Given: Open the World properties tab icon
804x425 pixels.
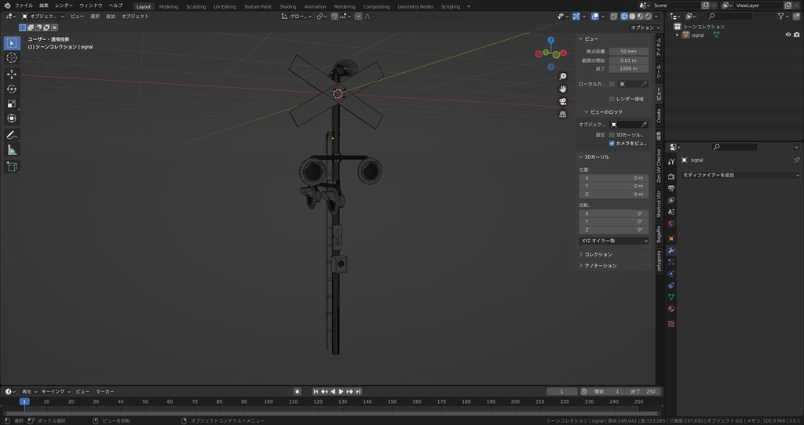Looking at the screenshot, I should point(671,224).
